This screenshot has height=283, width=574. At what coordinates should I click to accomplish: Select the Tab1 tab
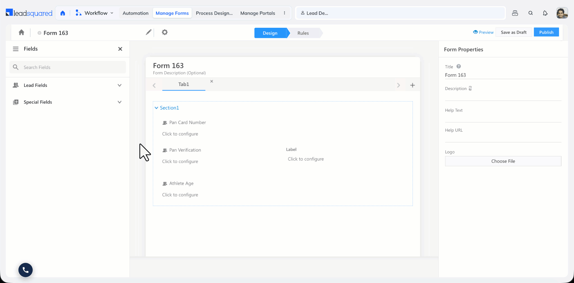[184, 84]
